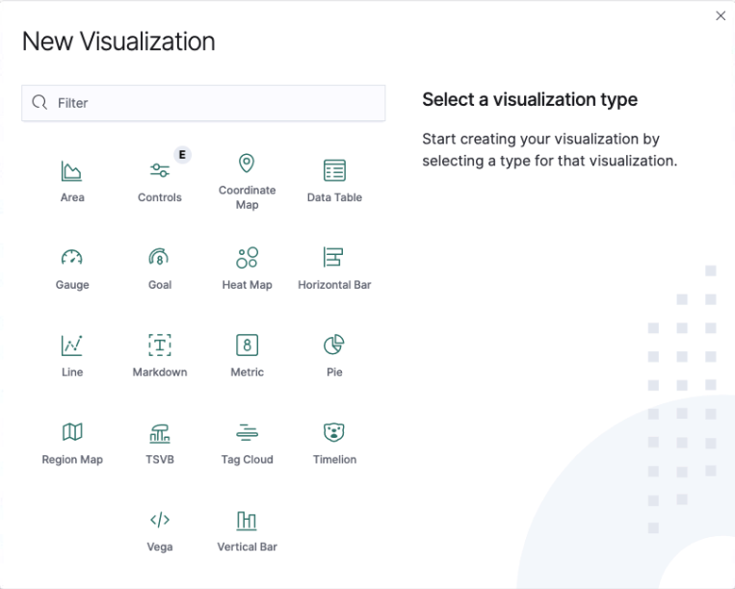Select the Horizontal Bar chart icon
The width and height of the screenshot is (735, 589).
(333, 257)
